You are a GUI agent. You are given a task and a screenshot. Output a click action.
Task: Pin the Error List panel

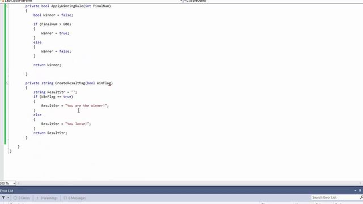tap(360, 190)
